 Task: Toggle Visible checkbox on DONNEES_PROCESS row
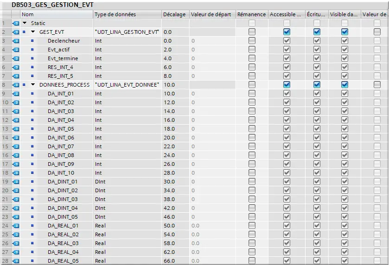[344, 84]
